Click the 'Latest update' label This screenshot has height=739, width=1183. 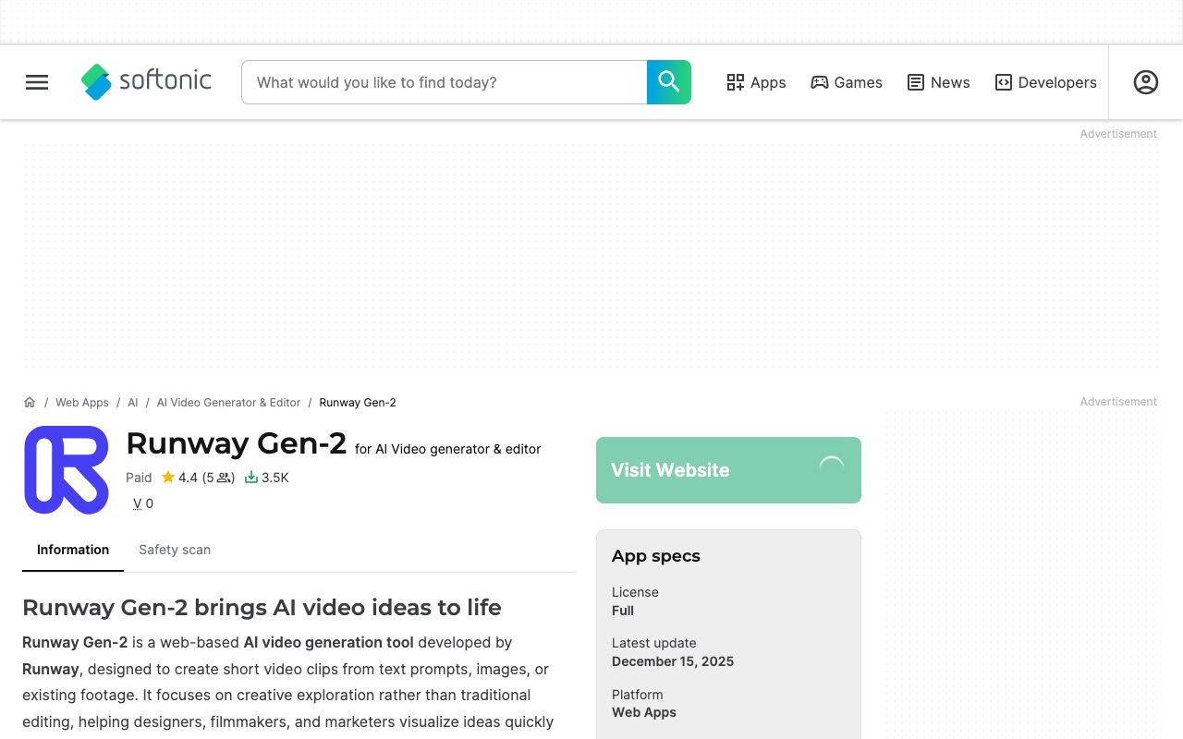(x=654, y=643)
